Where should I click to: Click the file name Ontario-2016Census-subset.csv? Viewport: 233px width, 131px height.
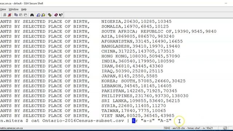83,120
